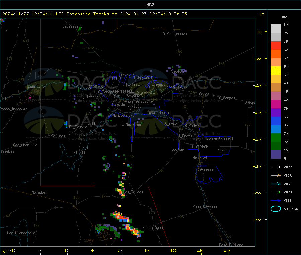
Task: Click the 'CompantEscard' map label
Action: tap(220, 138)
